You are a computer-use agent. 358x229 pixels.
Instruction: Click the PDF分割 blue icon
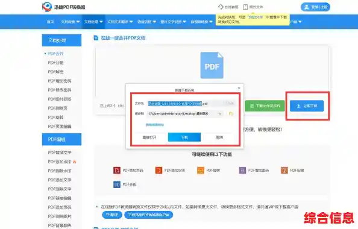[x=117, y=184]
